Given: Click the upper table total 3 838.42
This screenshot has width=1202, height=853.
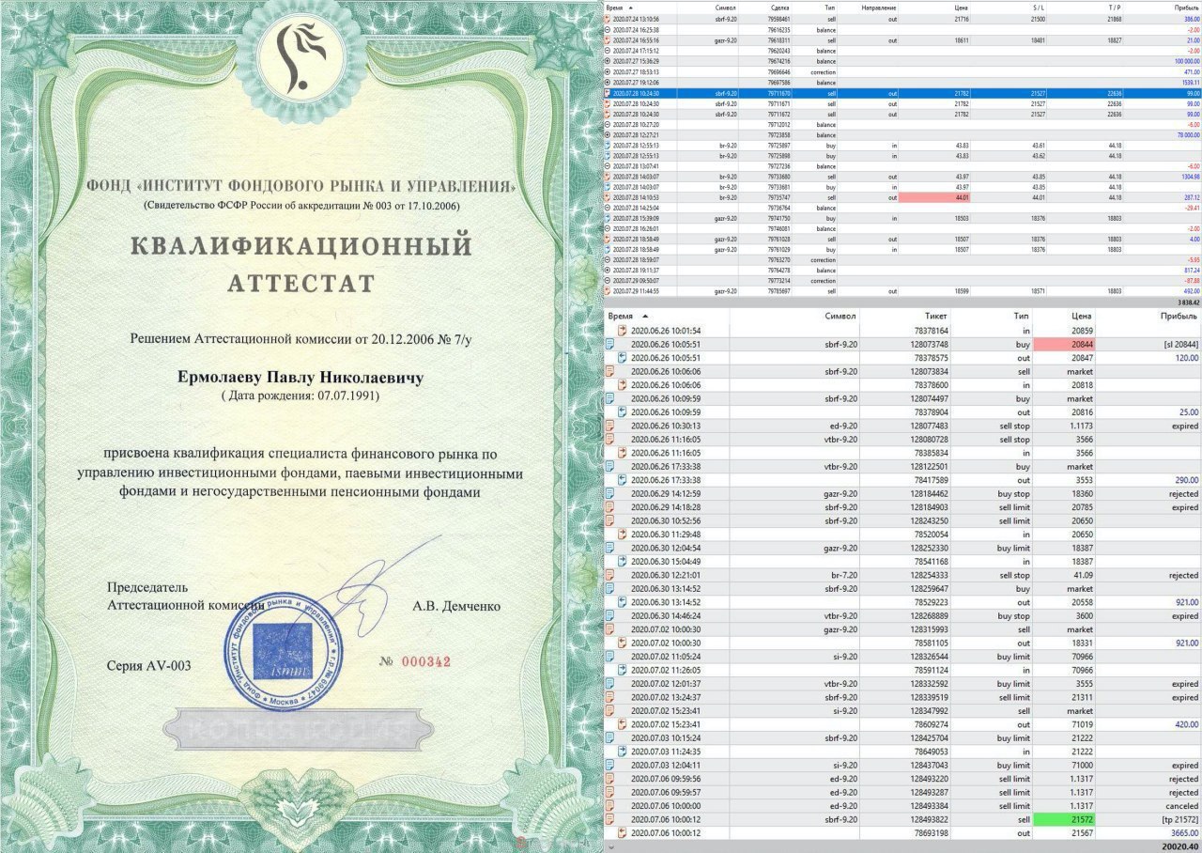Looking at the screenshot, I should point(1189,303).
